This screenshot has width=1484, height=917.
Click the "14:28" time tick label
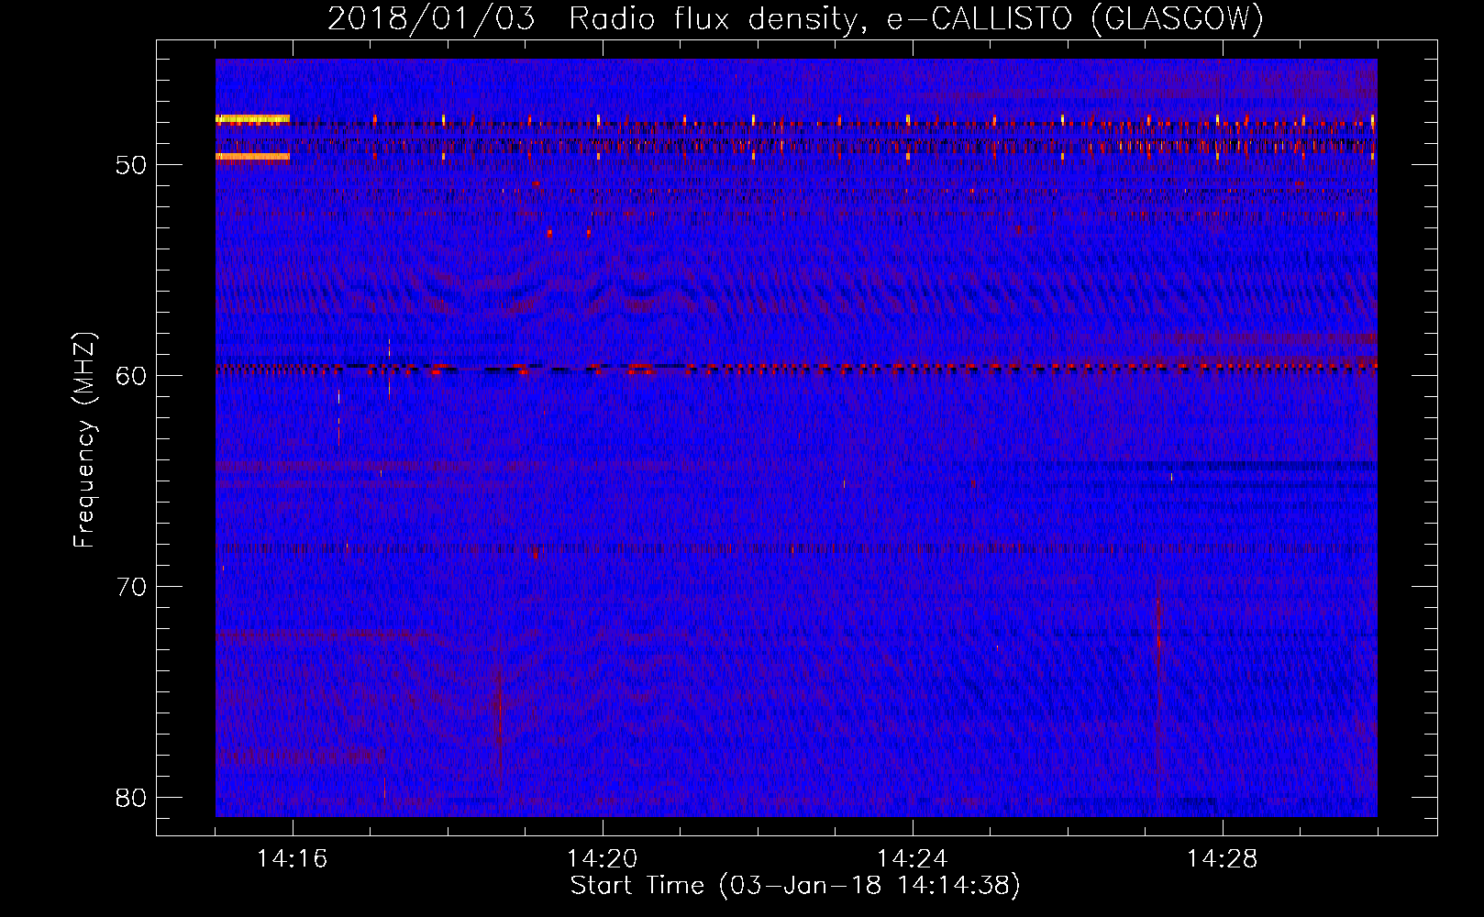coord(1222,859)
